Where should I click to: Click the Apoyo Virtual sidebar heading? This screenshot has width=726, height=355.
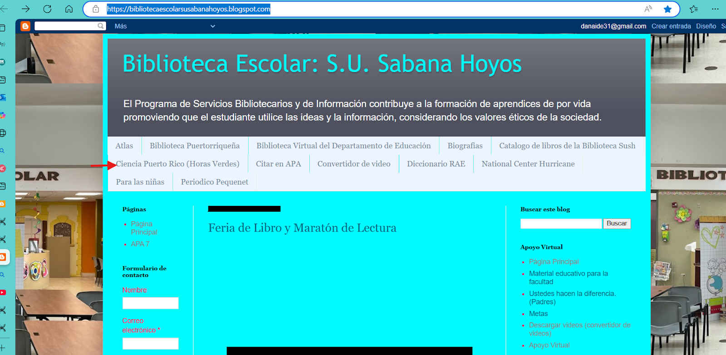(541, 247)
